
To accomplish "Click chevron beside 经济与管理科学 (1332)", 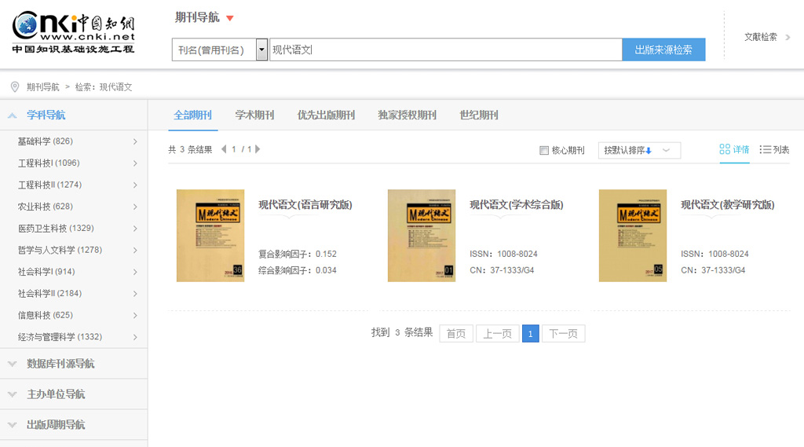I will 135,337.
